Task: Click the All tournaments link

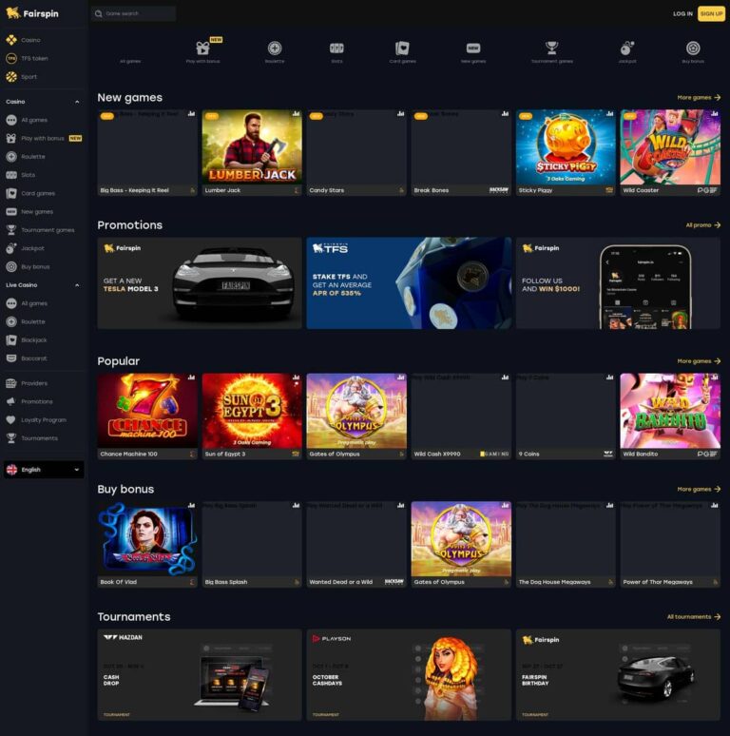Action: point(694,617)
